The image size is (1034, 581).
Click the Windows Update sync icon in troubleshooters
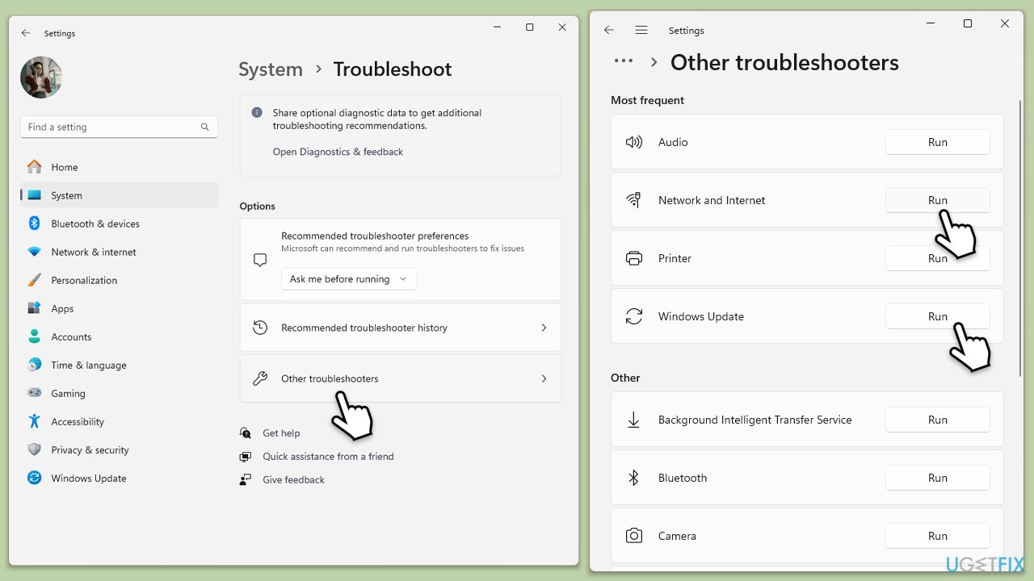[x=634, y=316]
